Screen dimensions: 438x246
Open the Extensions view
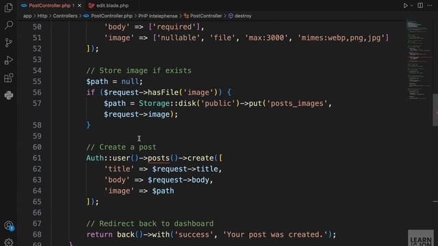pyautogui.click(x=8, y=78)
